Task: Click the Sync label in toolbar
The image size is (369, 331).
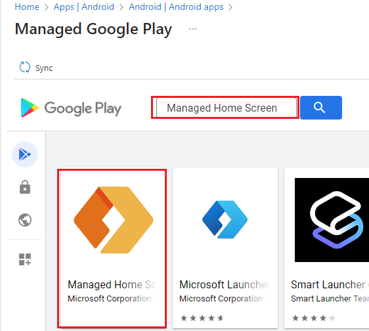Action: point(44,68)
